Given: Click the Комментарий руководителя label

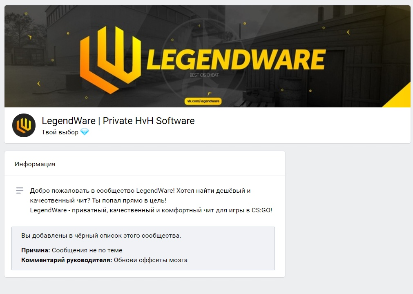Looking at the screenshot, I should (x=67, y=260).
